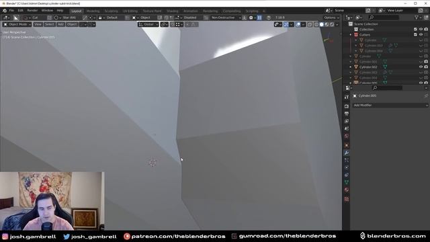This screenshot has height=242, width=430.
Task: Open the Edit menu
Action: 21,11
